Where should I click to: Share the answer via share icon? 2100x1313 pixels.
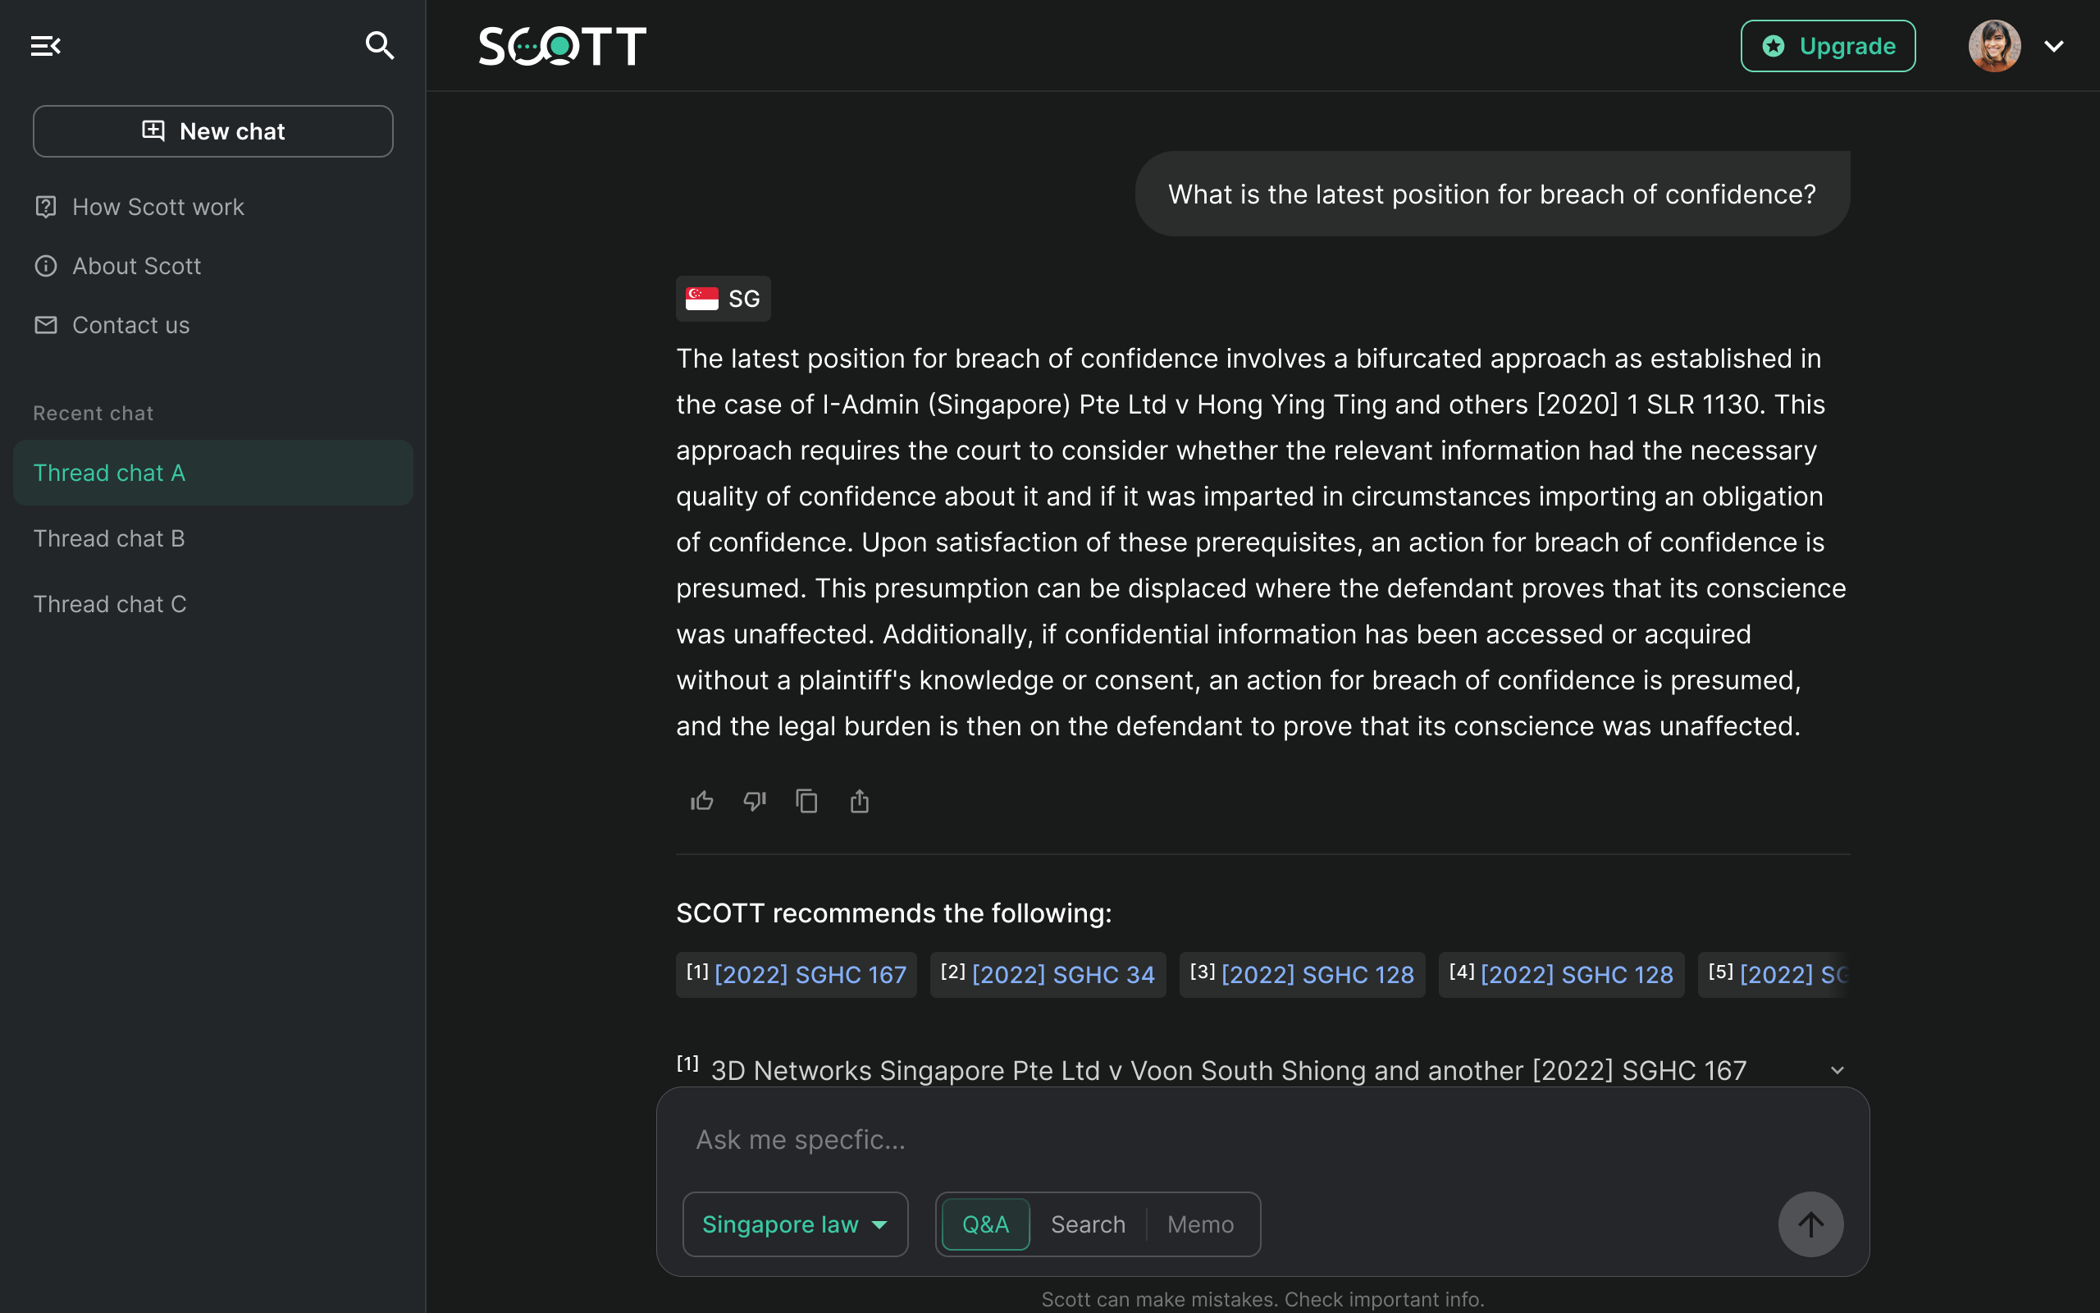coord(859,801)
